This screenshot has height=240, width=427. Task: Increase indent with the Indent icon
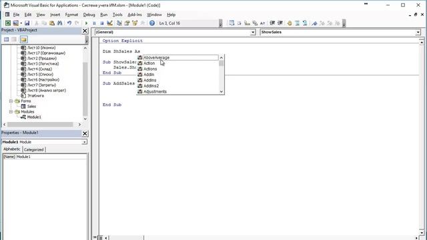click(x=272, y=23)
